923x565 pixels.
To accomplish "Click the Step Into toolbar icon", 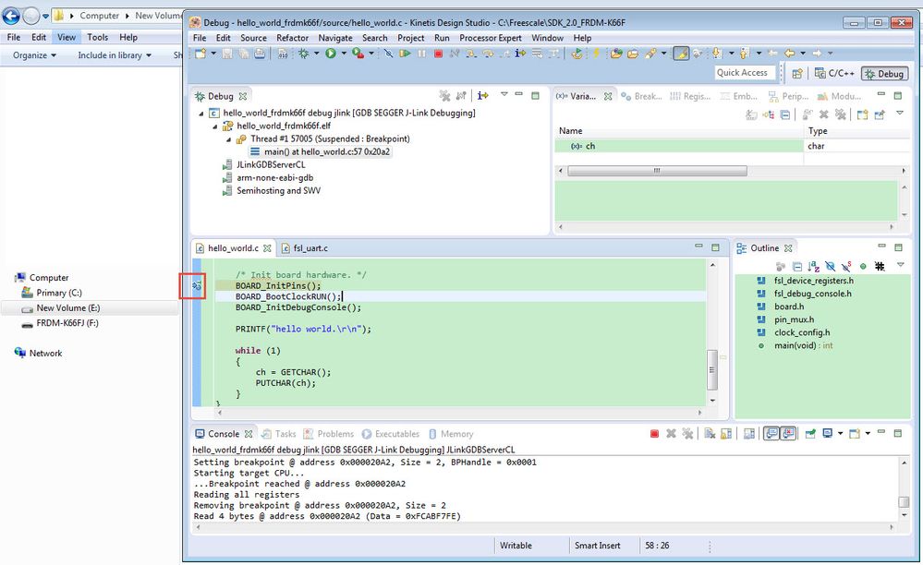I will click(x=471, y=54).
